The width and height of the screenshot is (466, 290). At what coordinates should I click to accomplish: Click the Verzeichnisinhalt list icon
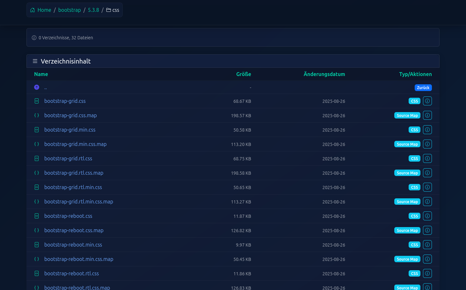click(x=35, y=61)
